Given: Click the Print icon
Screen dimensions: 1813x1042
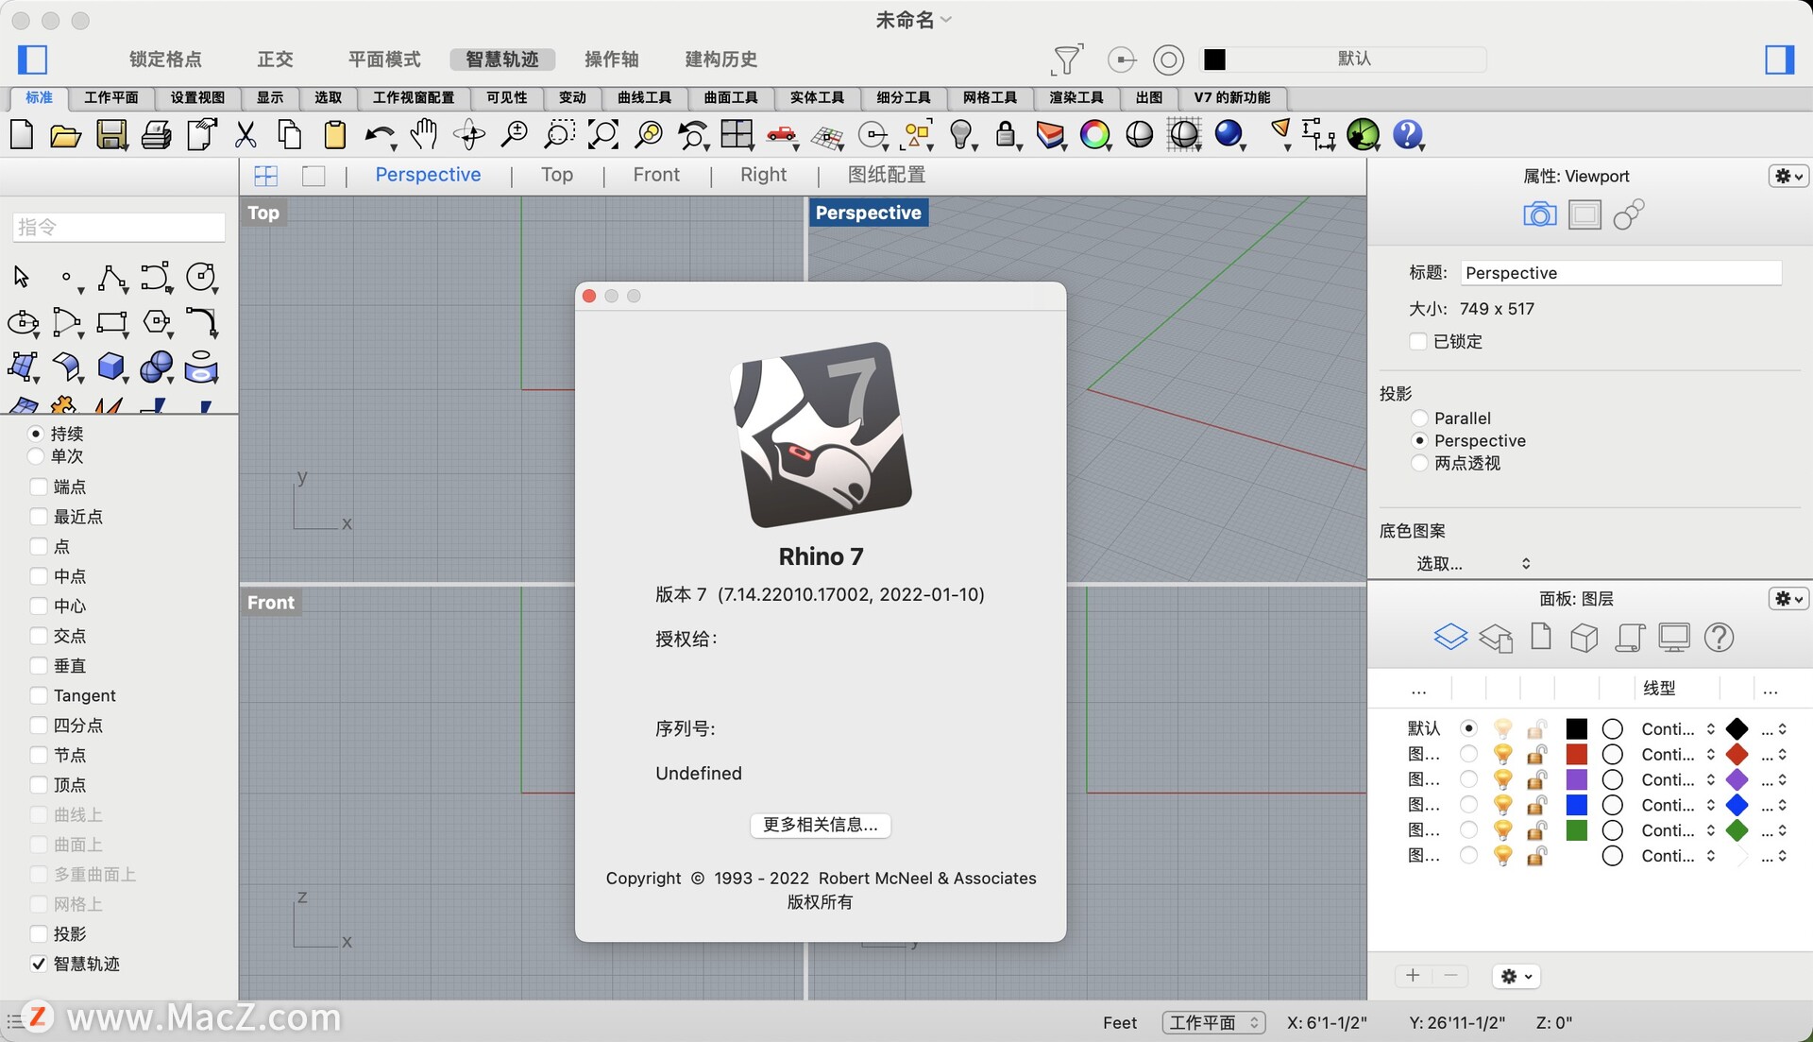Looking at the screenshot, I should pos(157,135).
